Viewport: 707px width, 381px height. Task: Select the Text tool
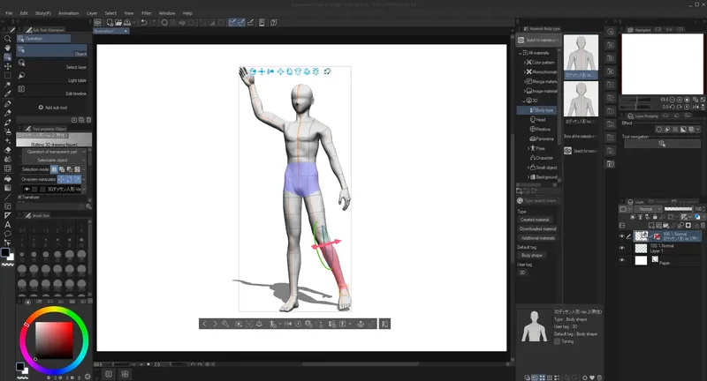7,225
